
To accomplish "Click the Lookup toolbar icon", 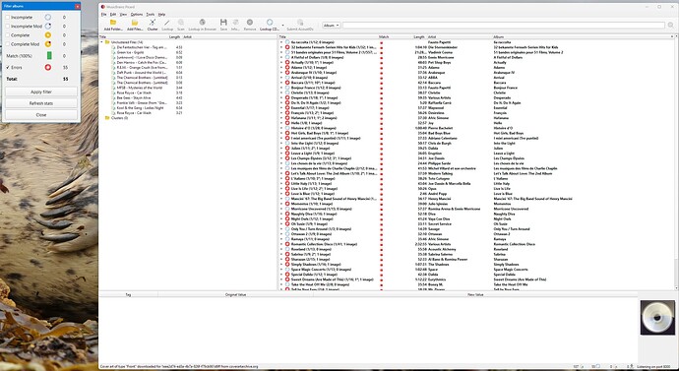I will click(x=167, y=22).
